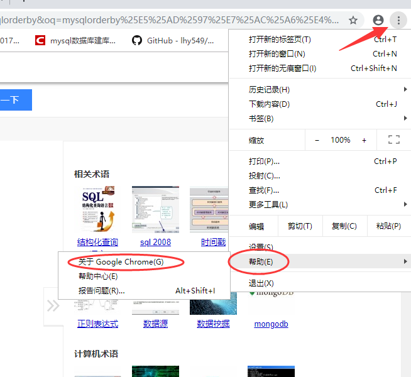The width and height of the screenshot is (411, 377).
Task: Click the address bar URL field
Action: pos(170,20)
